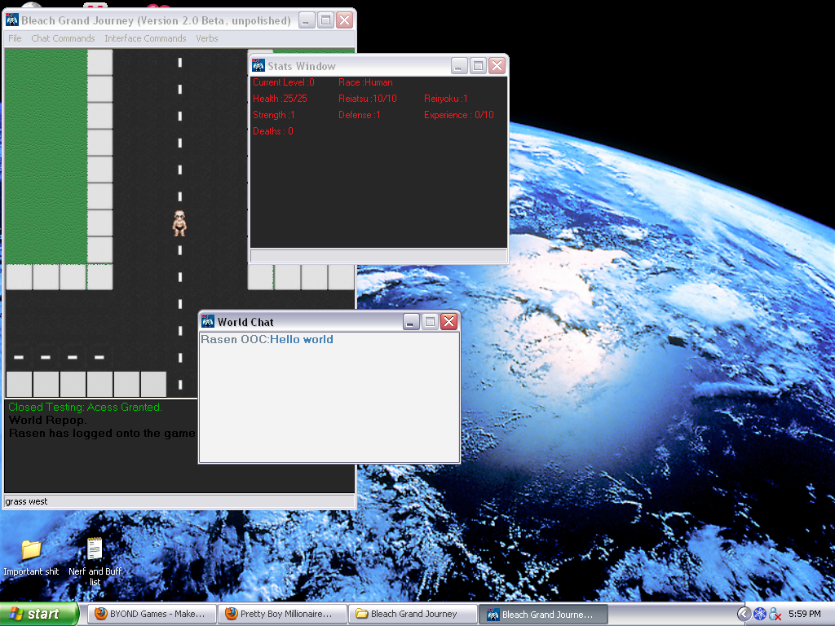Click the 'Rasen OOC:Hello world' chat message
Screen dimensions: 835x626
coord(267,340)
